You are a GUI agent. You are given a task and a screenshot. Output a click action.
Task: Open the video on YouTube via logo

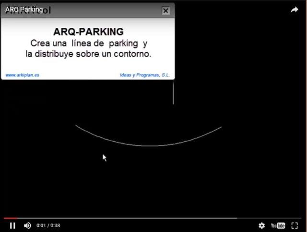point(278,226)
